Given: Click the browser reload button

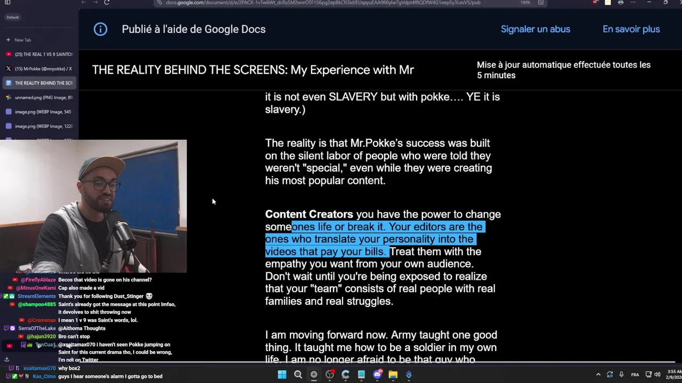Looking at the screenshot, I should coord(107,3).
